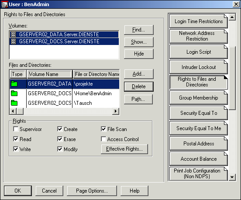The height and width of the screenshot is (200, 241).
Task: Click right arrow of files list scrollbar
Action: click(x=116, y=111)
